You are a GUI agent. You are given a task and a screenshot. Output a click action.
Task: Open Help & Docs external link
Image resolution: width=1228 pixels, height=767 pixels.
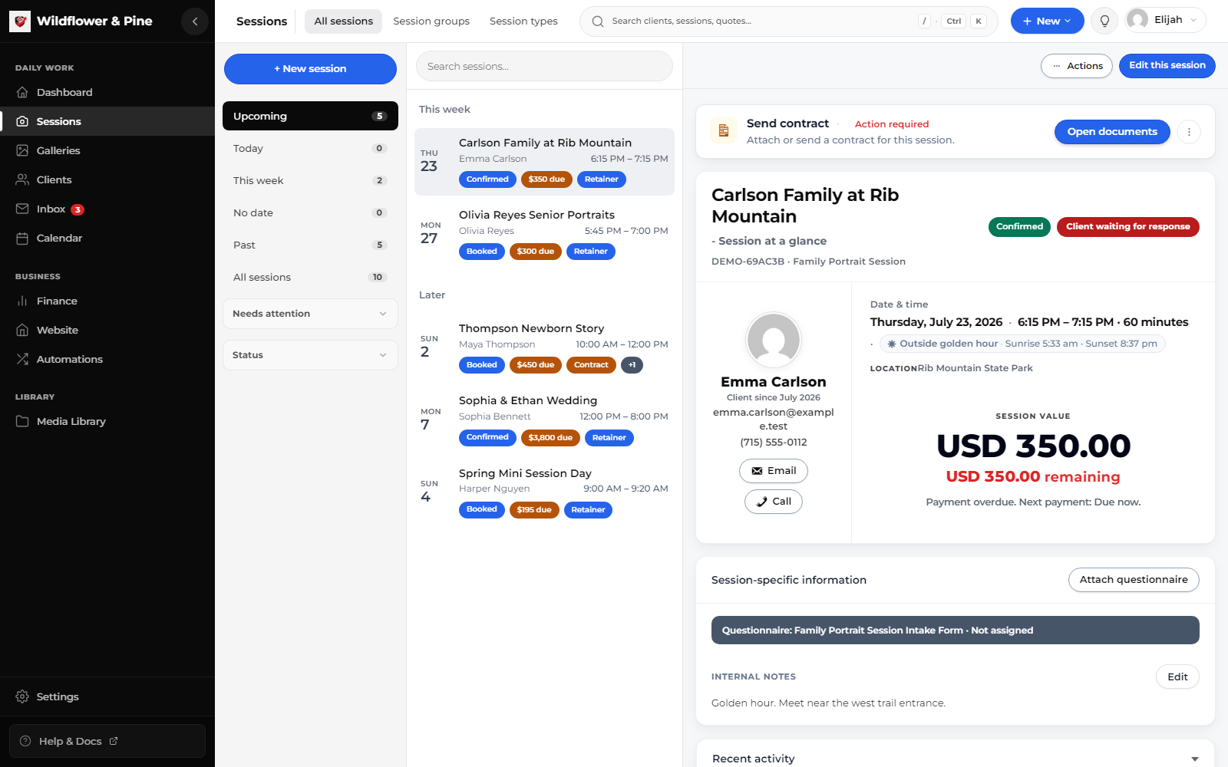[x=107, y=741]
